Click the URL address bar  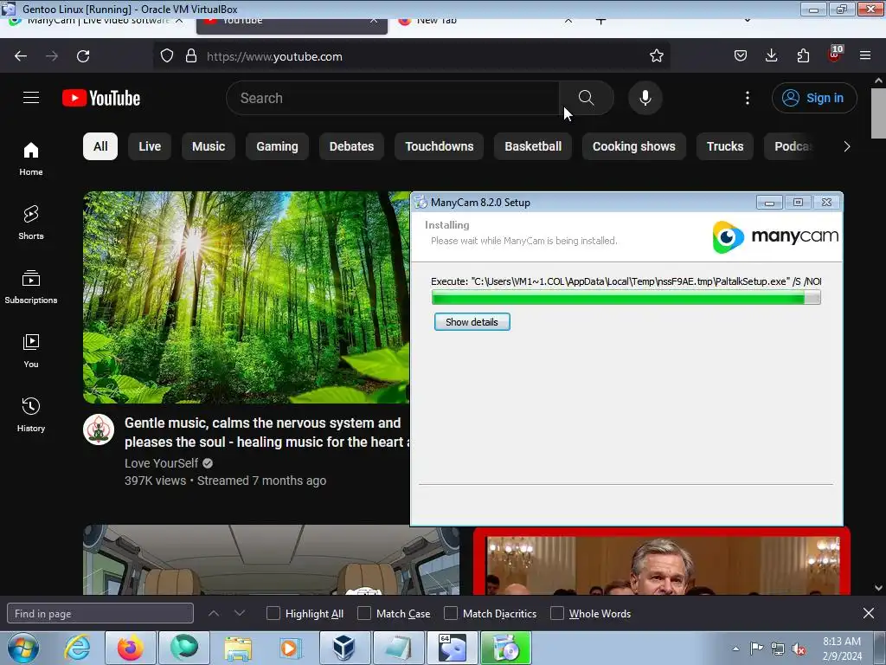(411, 56)
